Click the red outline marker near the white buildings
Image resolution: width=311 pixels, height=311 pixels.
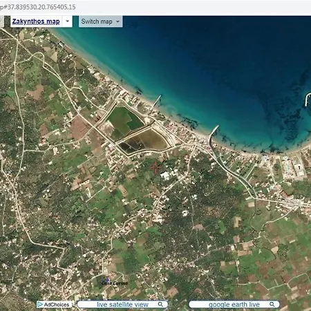click(155, 167)
